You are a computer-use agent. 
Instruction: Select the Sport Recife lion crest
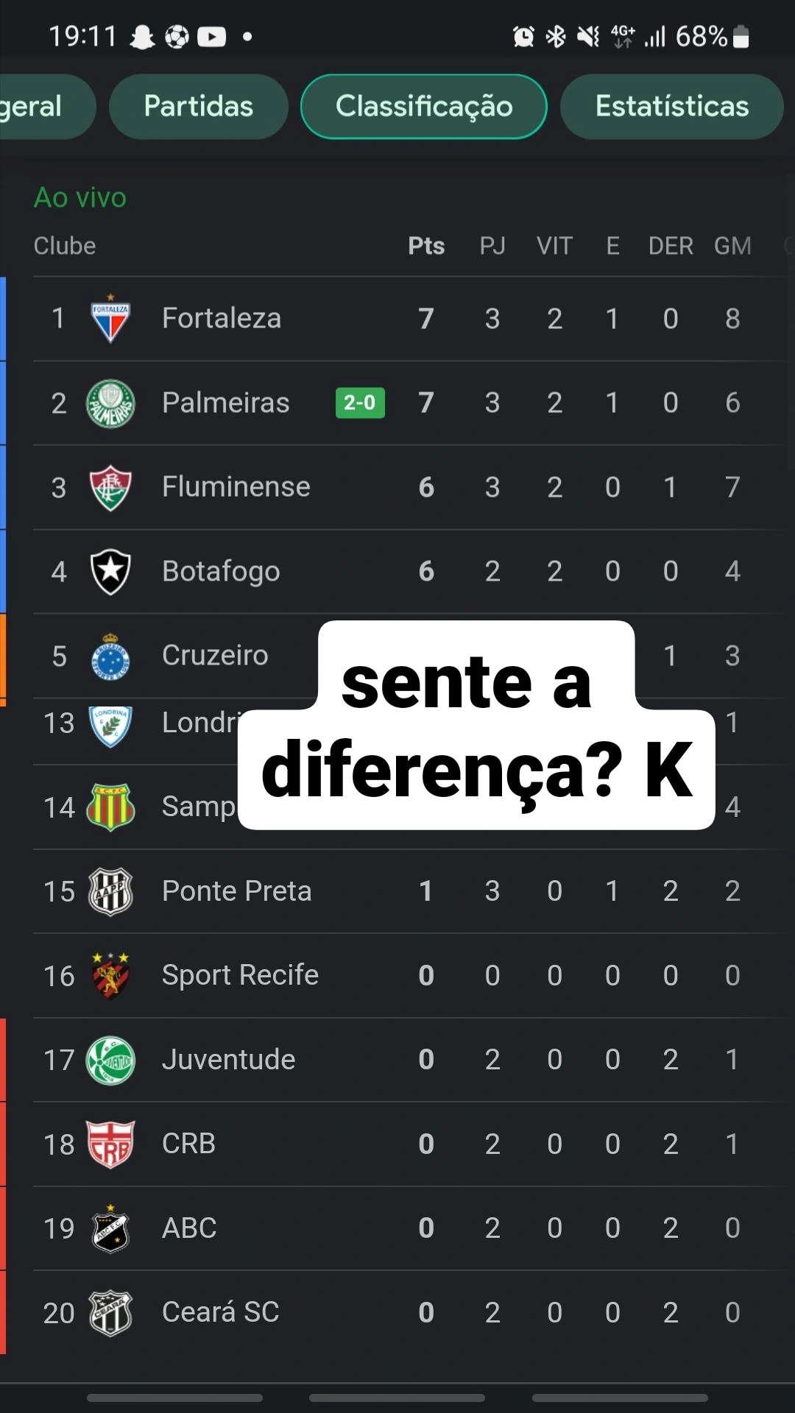(x=110, y=975)
